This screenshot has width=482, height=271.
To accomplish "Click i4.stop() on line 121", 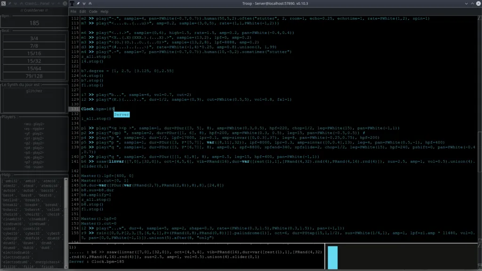I will point(92,62).
